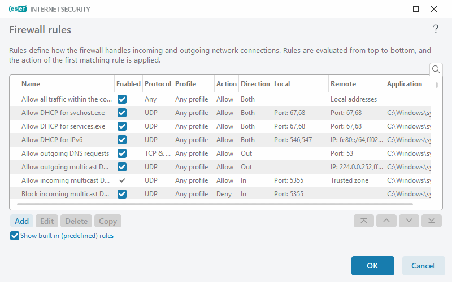Disable the Allow DHCP for svchost.exe rule

[122, 113]
